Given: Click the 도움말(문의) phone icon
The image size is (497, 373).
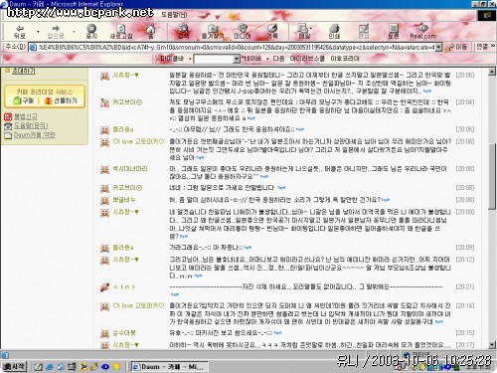Looking at the screenshot, I should pyautogui.click(x=8, y=126).
